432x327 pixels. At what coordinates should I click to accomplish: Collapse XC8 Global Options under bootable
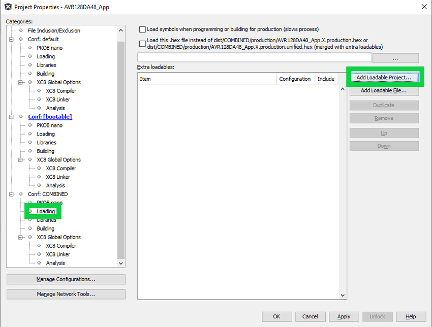[x=21, y=159]
